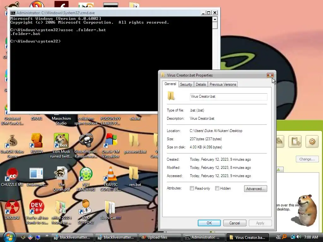This screenshot has height=242, width=323.
Task: Click the Virus Creator.ba... taskbar button
Action: 248,237
